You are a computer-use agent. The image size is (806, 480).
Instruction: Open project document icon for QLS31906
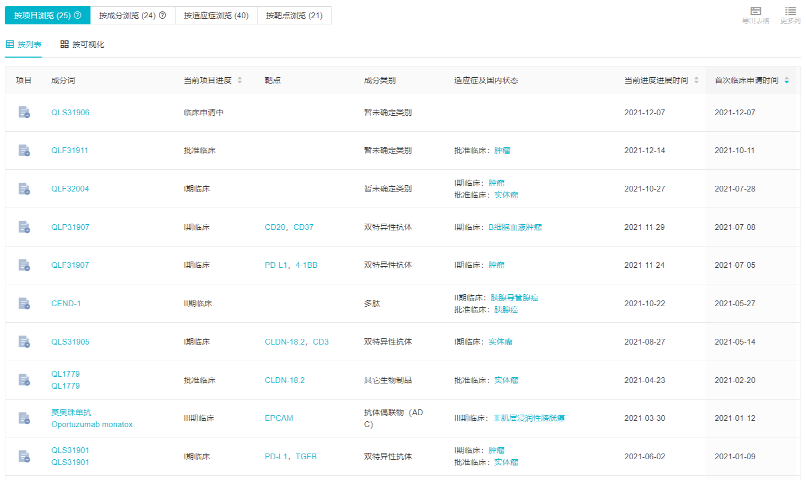24,112
